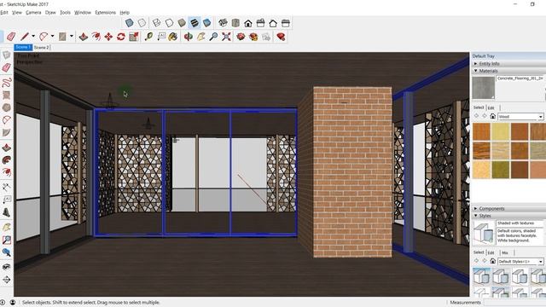Select the Paint Bucket tool in the top toolbar
This screenshot has width=546, height=307.
point(173,36)
